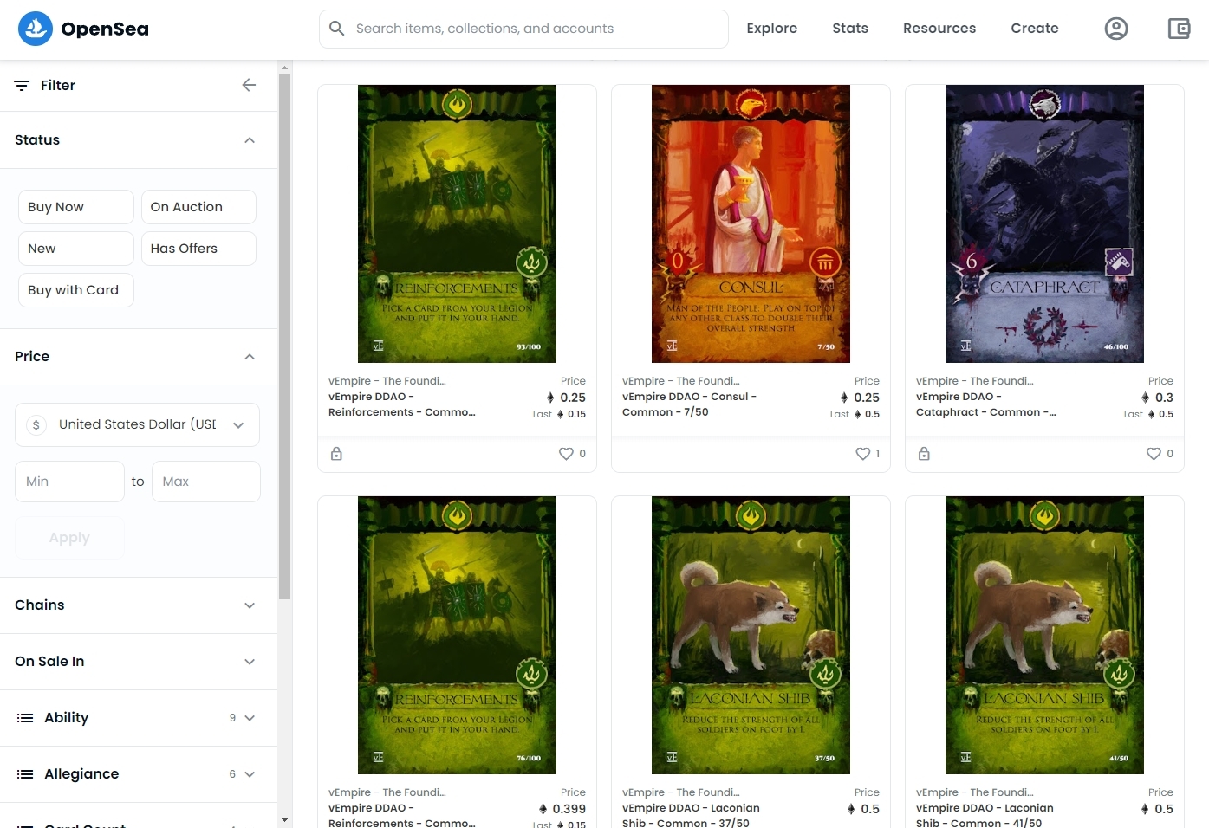Click the Allegiance list icon

point(25,774)
